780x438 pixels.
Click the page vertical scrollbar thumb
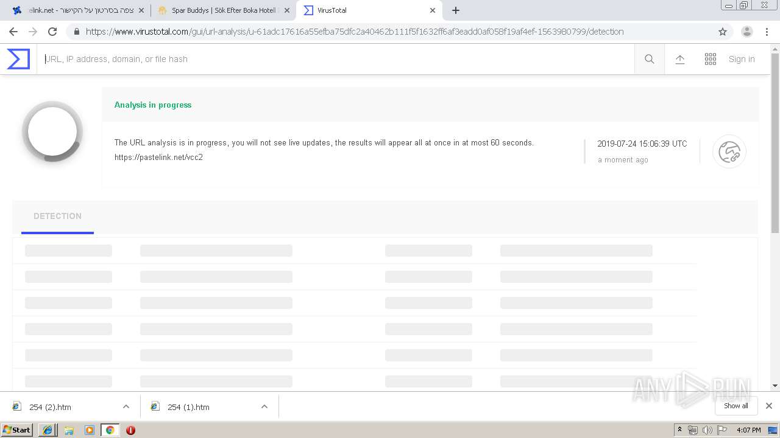point(775,143)
